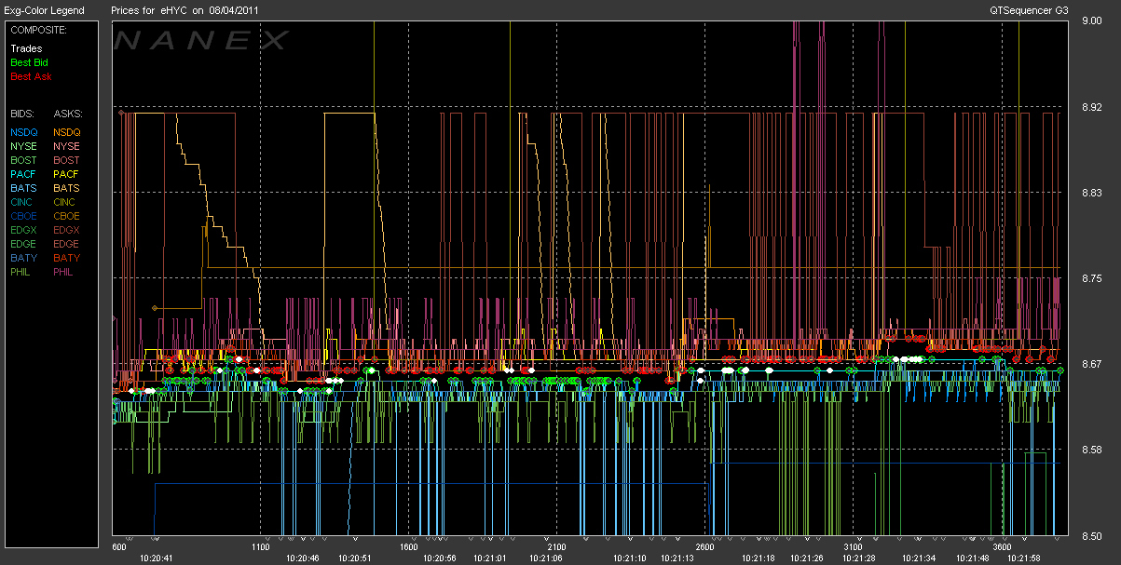Click the NSDQ asks legend label
The height and width of the screenshot is (565, 1121).
click(x=66, y=132)
